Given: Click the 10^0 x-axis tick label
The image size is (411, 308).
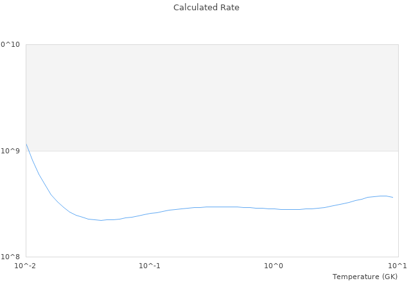Looking at the screenshot, I should (274, 266).
